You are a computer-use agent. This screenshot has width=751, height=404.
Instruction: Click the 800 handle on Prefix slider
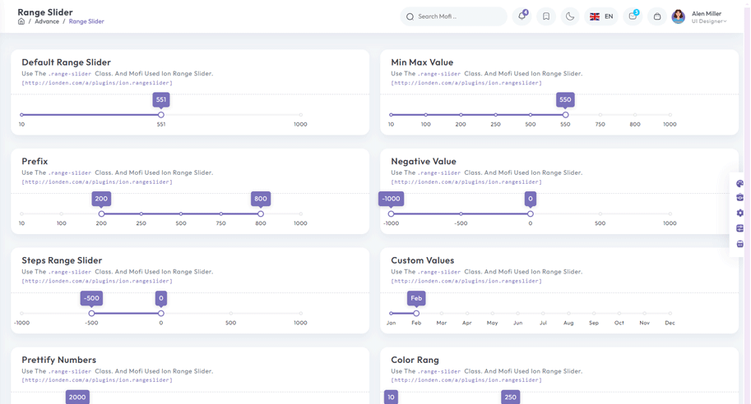(261, 214)
